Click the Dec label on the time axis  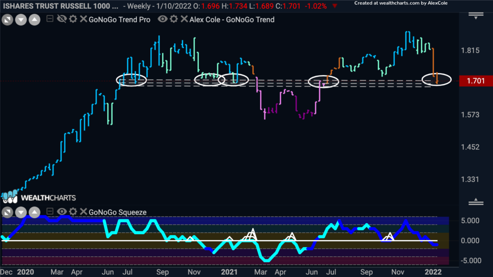6,272
